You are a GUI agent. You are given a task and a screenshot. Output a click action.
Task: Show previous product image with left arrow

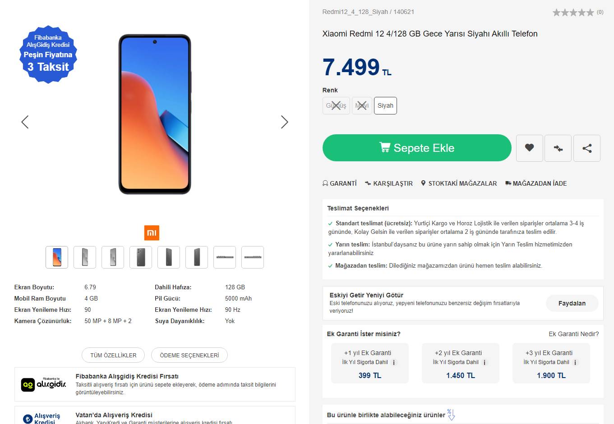(x=25, y=122)
